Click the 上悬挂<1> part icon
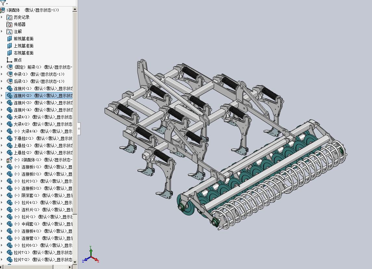Screen dimensions: 372x269 click(9, 145)
